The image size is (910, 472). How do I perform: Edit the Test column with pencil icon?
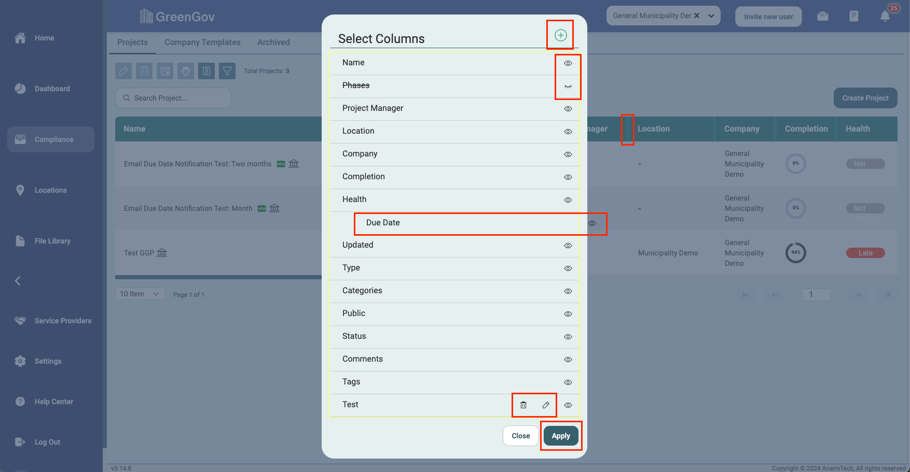[x=546, y=405]
